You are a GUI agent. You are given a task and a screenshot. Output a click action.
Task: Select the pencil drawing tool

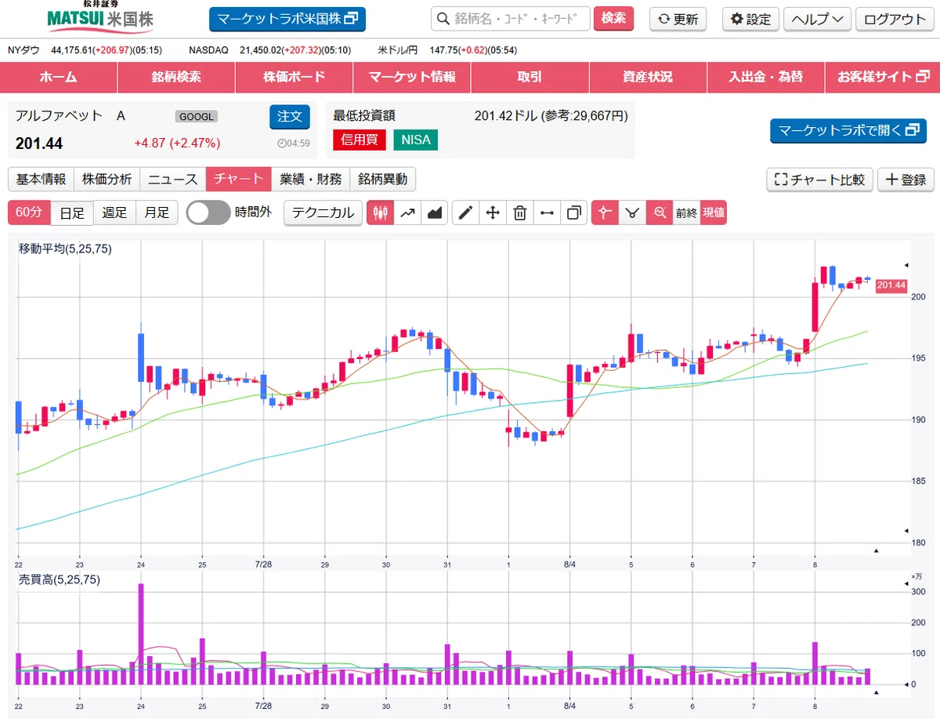(466, 212)
